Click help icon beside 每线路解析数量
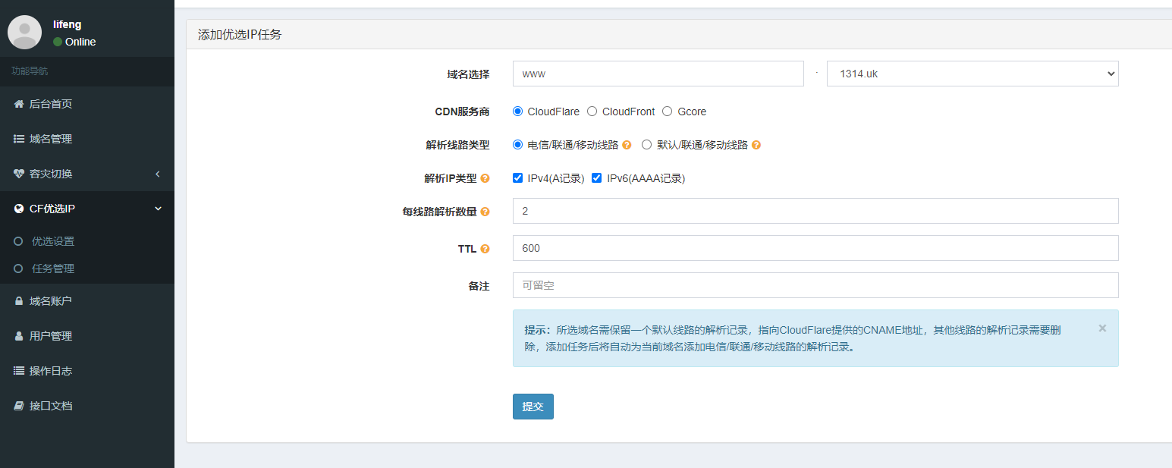 click(485, 212)
